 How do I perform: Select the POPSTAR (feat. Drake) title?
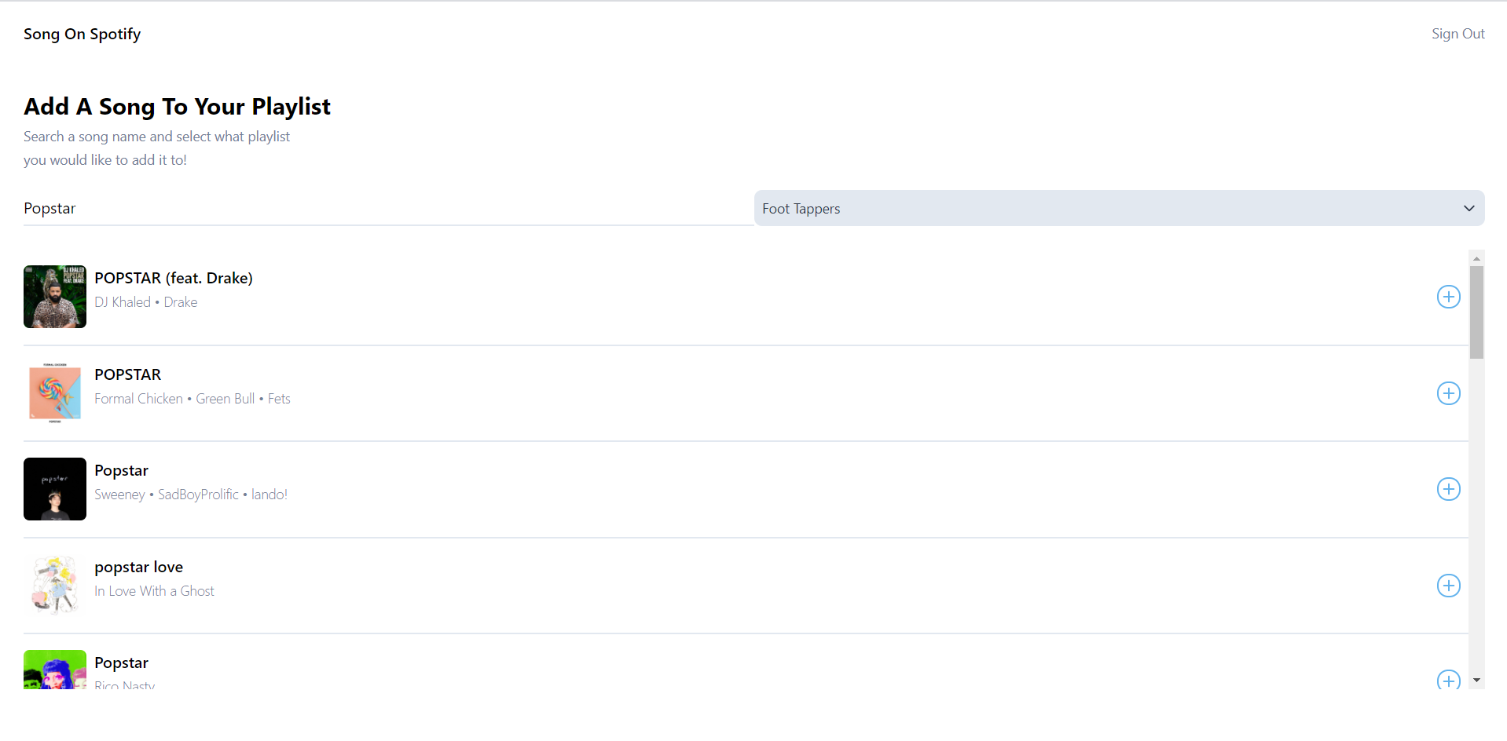coord(174,278)
